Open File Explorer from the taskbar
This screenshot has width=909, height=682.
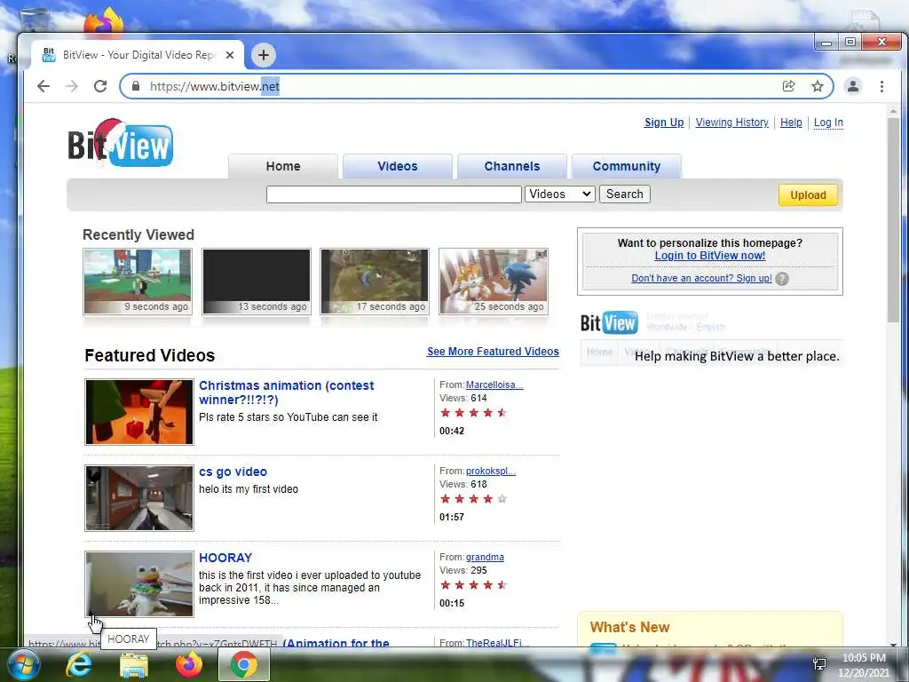point(134,665)
